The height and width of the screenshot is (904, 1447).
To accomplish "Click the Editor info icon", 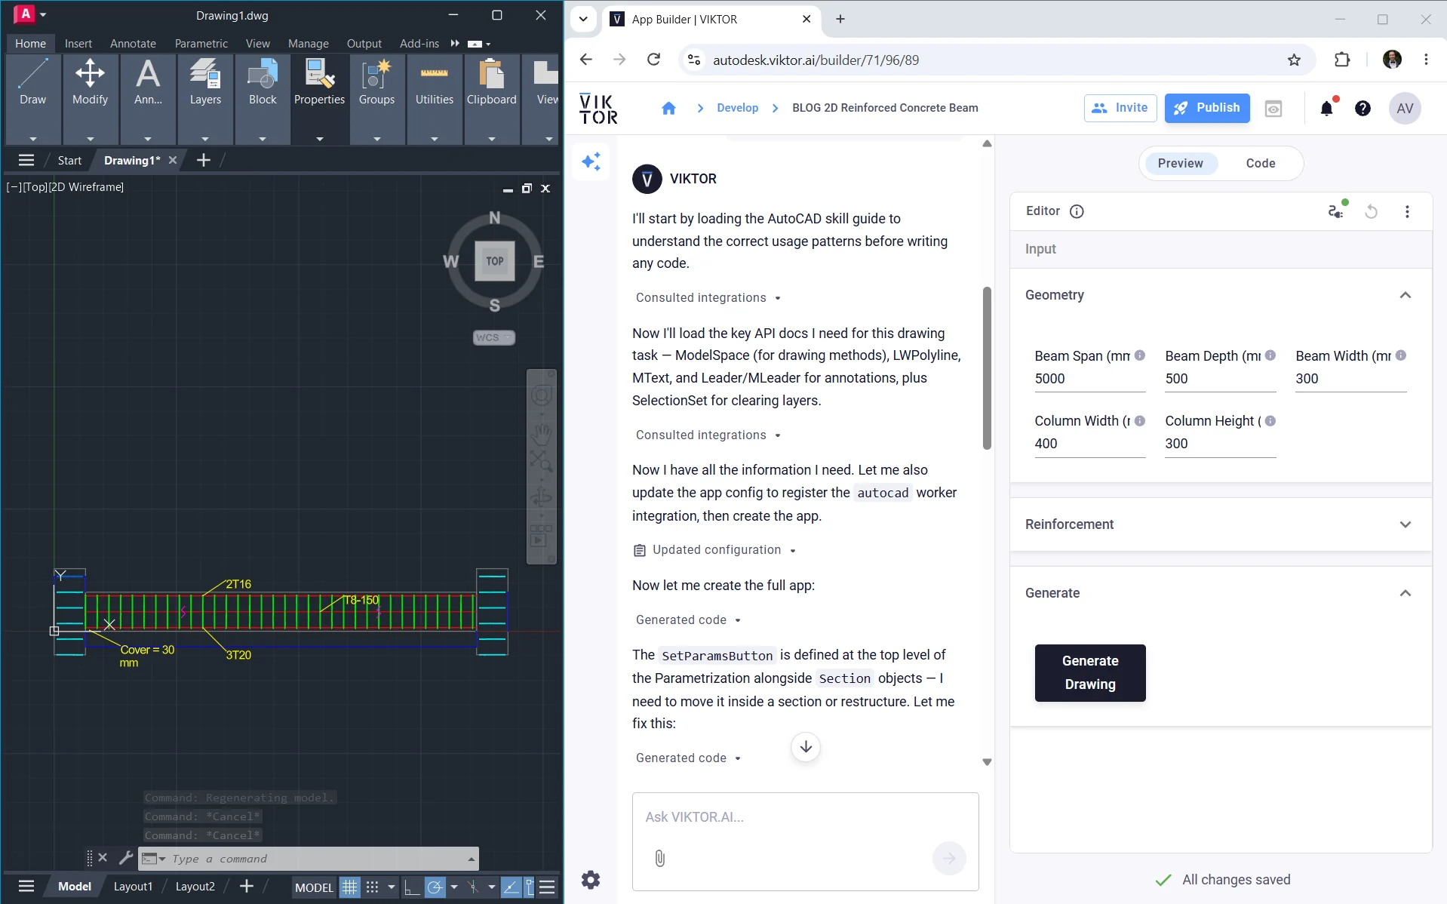I will (1077, 211).
